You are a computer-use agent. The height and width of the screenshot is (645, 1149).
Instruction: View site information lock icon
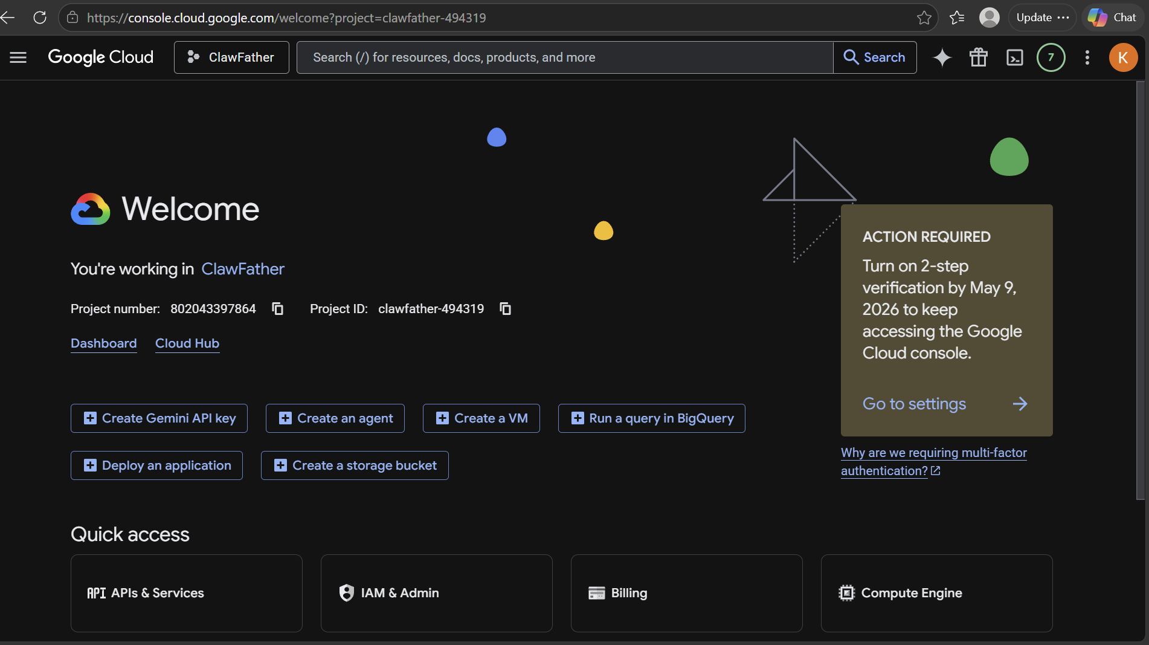(72, 18)
